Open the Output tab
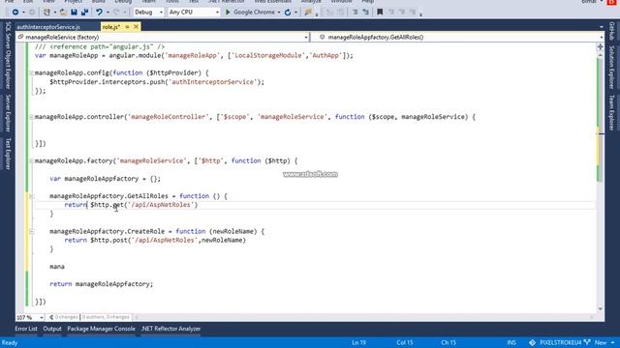Viewport: 620px width, 348px height. click(x=52, y=329)
